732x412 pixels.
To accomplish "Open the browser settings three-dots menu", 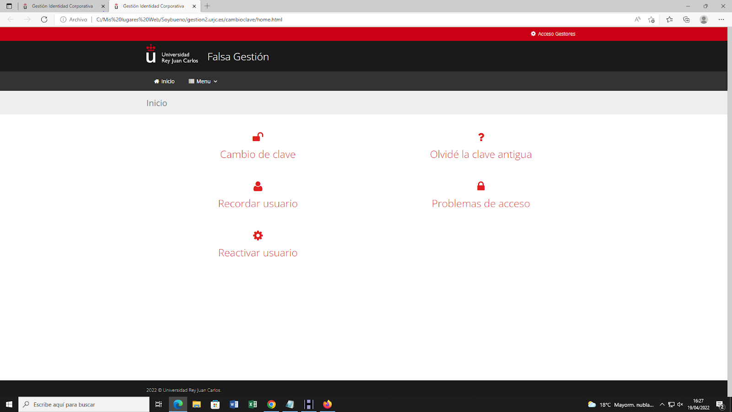I will (x=721, y=19).
